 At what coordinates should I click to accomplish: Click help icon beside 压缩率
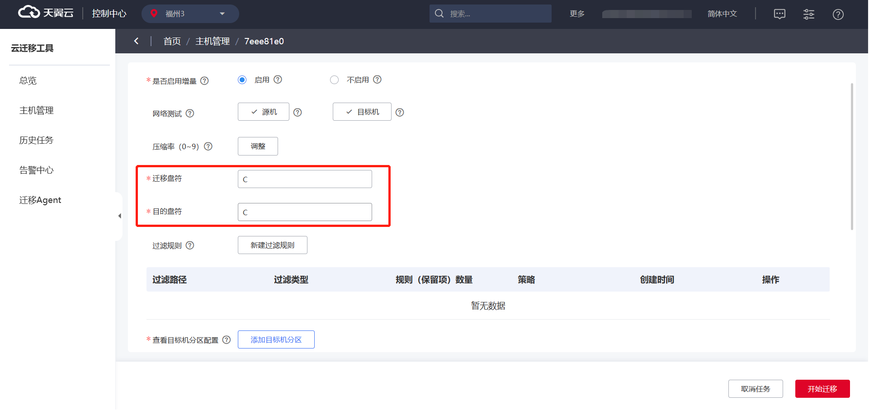click(208, 146)
